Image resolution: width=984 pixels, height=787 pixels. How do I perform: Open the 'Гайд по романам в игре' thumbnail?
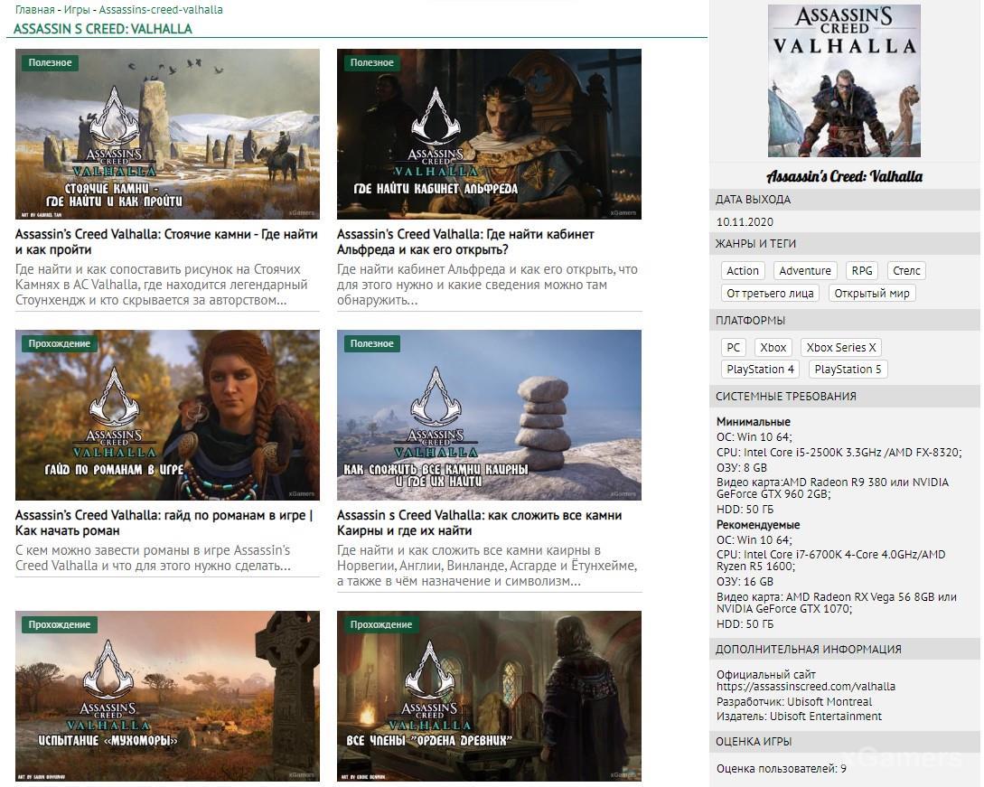tap(167, 415)
